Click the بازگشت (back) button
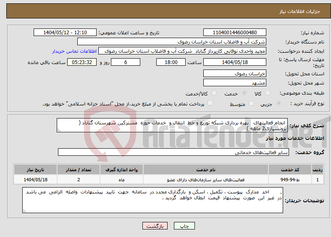Viewport: 331px width, 237px height. tap(155, 226)
